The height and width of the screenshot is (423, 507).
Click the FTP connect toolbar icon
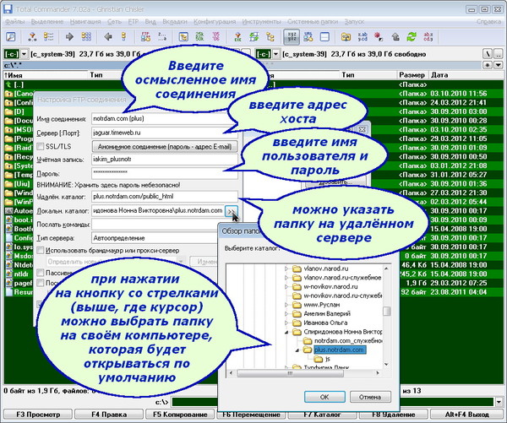click(x=145, y=36)
